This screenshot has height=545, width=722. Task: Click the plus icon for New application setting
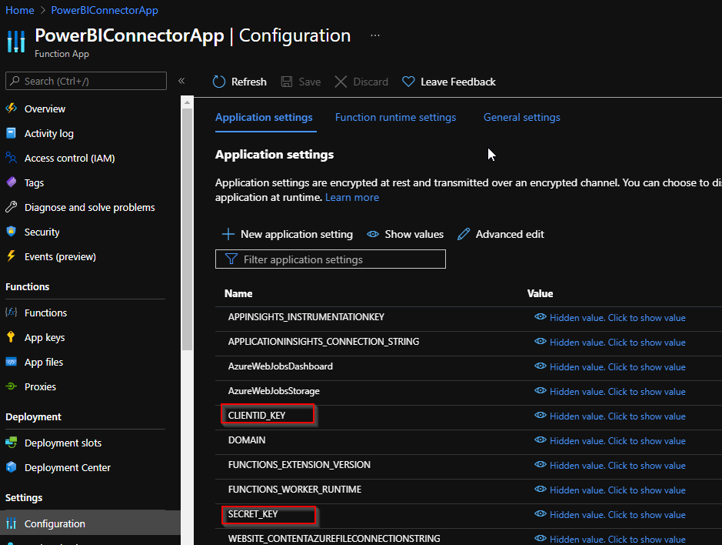coord(228,234)
